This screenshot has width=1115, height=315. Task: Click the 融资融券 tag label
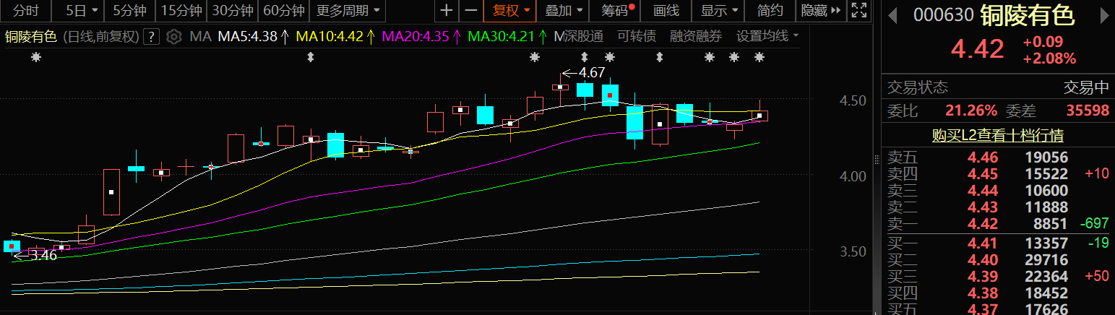coord(695,36)
